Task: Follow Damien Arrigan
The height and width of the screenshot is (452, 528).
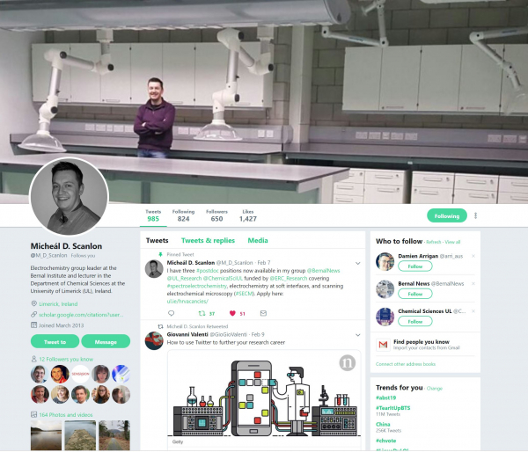Action: point(414,266)
